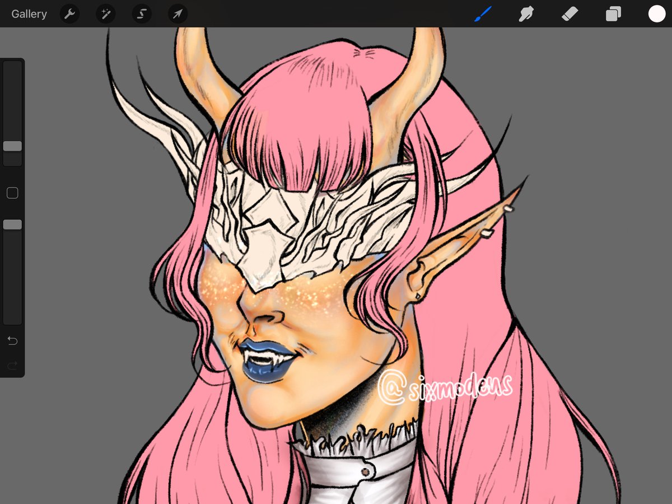Adjust the brush size slider handle
The width and height of the screenshot is (672, 504).
(x=12, y=146)
